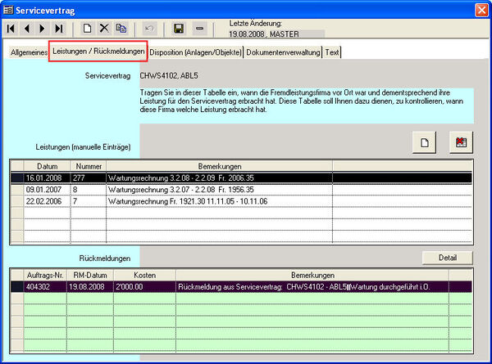Screen dimensions: 492x364
Task: Switch to Disposition (Anlagen/Objekte) tab
Action: tap(196, 52)
